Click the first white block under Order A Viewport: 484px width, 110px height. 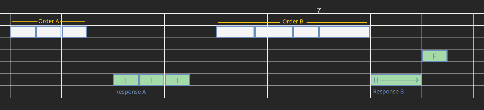point(23,32)
